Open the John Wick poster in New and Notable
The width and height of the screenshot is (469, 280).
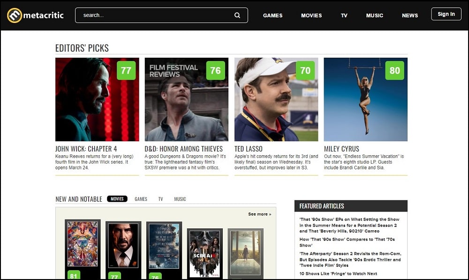123,245
